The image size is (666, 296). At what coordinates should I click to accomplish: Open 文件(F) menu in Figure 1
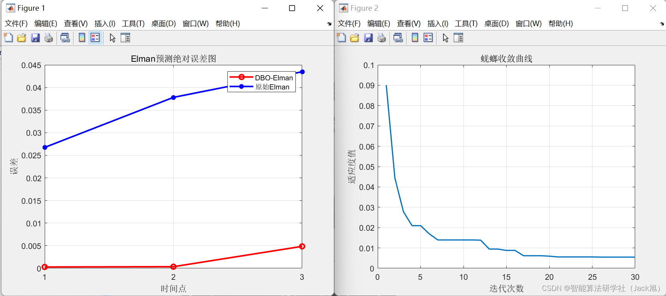pos(16,24)
